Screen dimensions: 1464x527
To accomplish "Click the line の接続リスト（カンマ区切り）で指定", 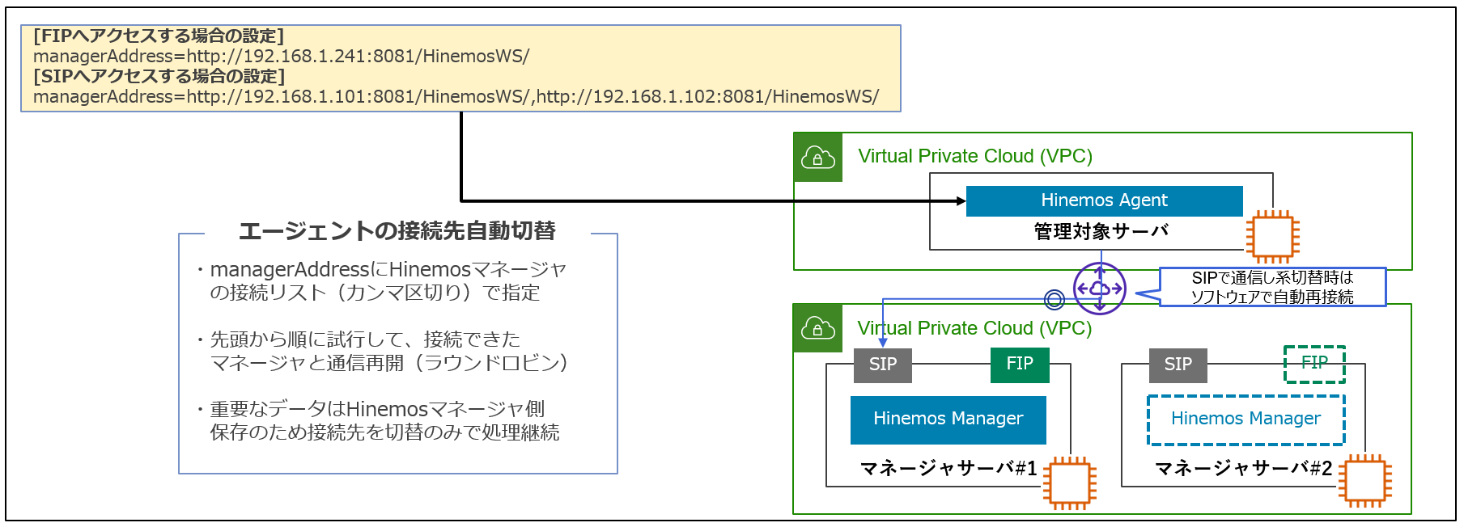I will tap(375, 293).
